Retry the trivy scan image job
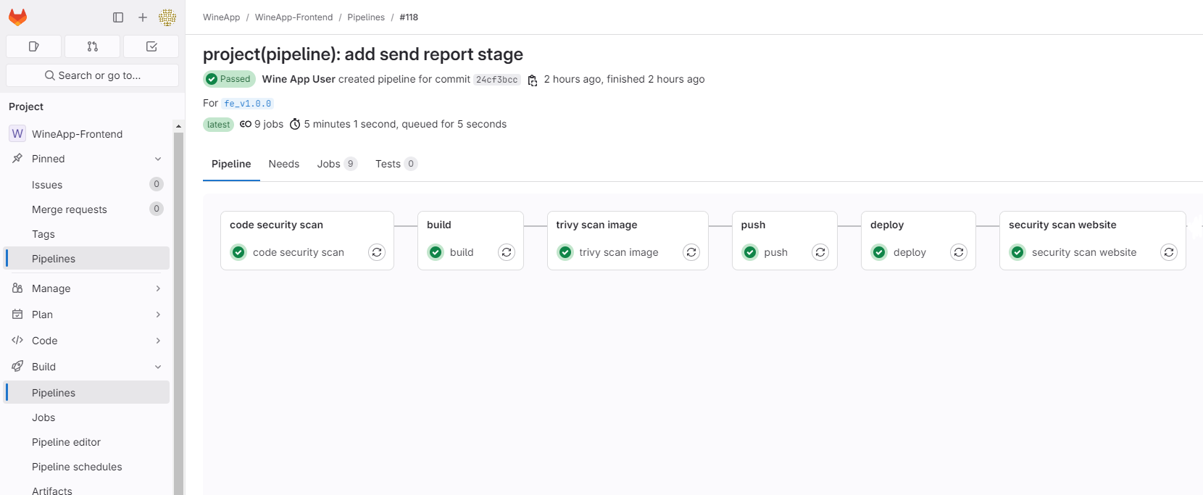 coord(691,252)
